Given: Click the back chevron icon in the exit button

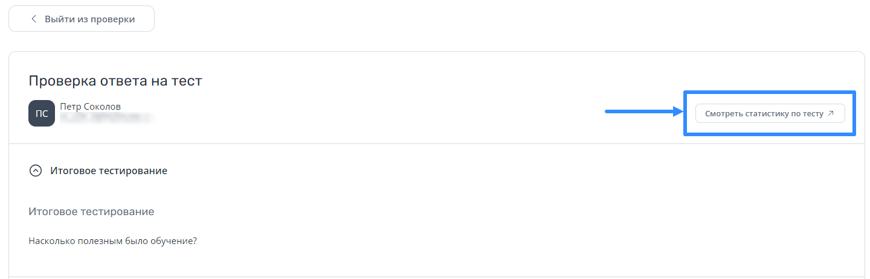Looking at the screenshot, I should click(x=34, y=19).
